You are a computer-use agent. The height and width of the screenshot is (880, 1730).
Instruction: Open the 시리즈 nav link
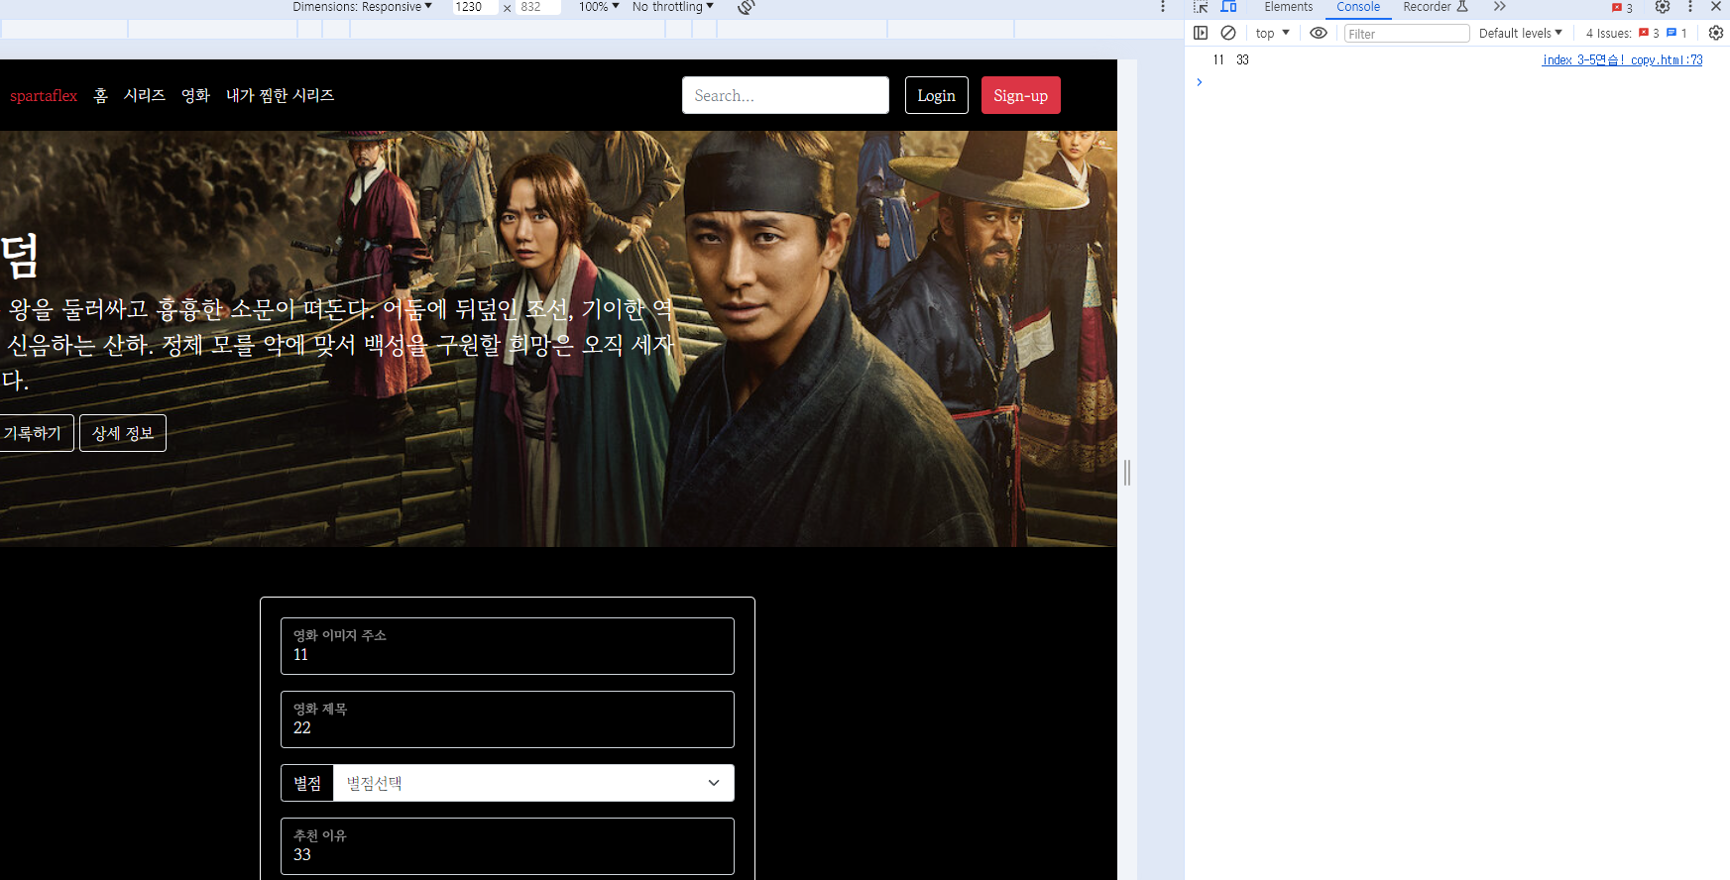tap(145, 95)
